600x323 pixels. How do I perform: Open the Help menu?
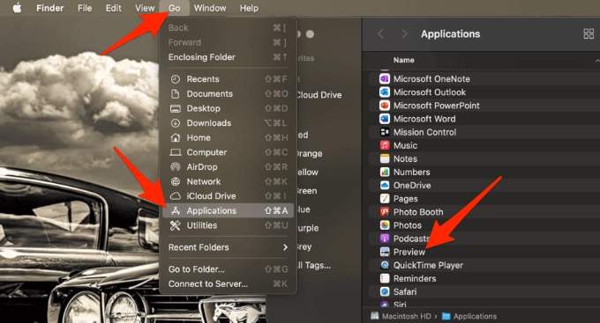point(249,8)
